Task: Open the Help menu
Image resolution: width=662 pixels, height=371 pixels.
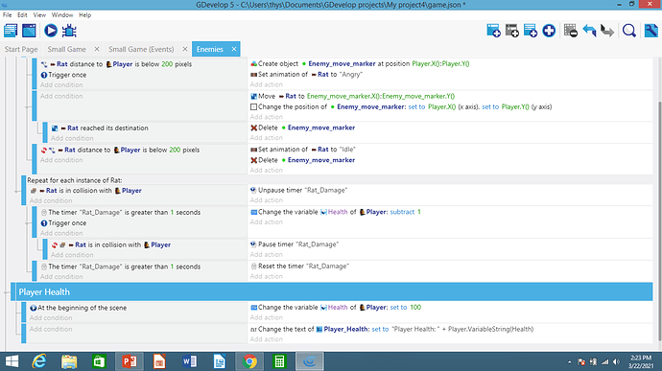Action: 84,14
